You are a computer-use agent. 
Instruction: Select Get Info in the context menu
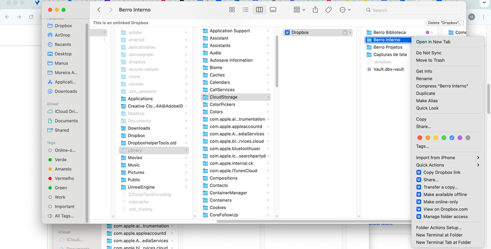pyautogui.click(x=424, y=71)
